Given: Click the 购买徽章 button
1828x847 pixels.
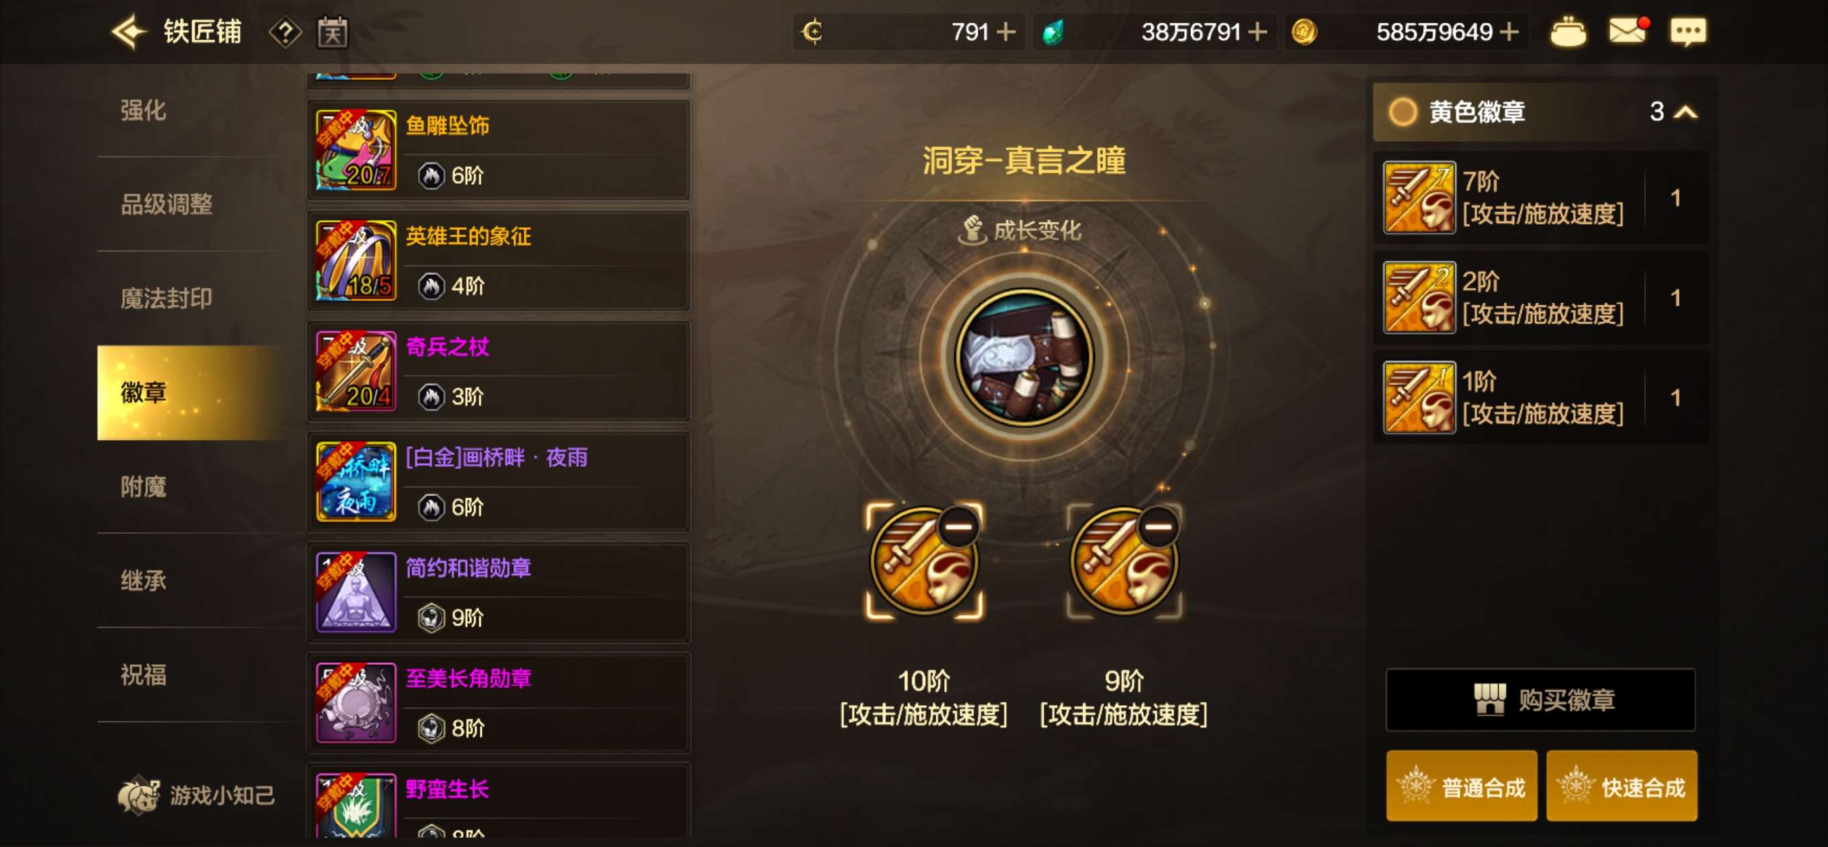Looking at the screenshot, I should (x=1540, y=700).
